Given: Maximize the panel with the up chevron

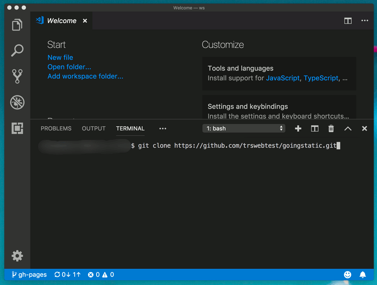Looking at the screenshot, I should (x=348, y=129).
